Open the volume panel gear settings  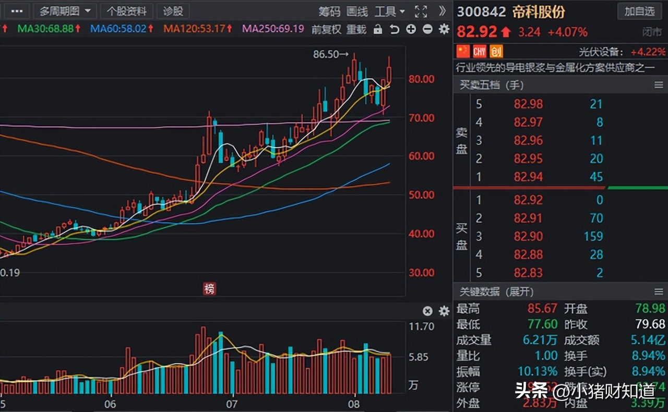[x=444, y=311]
